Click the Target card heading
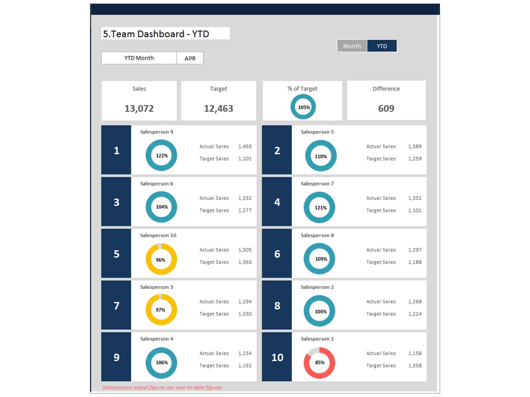Screen dimensions: 530x397 [218, 89]
